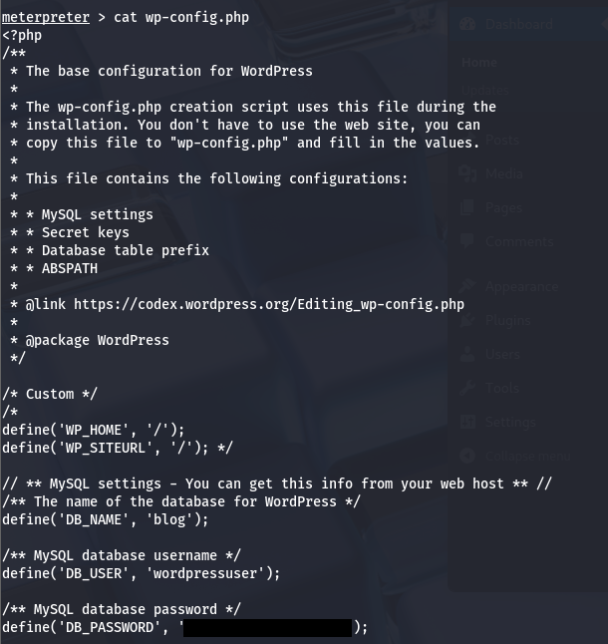Click the Pages icon in WordPress sidebar
Viewport: 608px width, 644px height.
[468, 208]
